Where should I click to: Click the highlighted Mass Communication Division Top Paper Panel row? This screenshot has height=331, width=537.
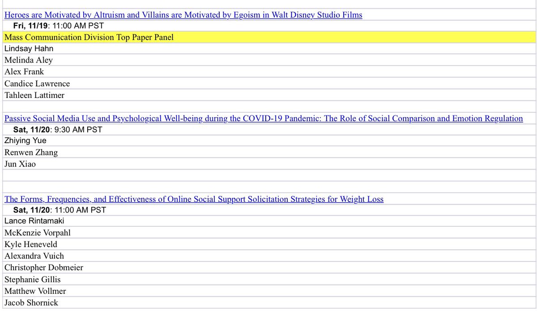(269, 37)
